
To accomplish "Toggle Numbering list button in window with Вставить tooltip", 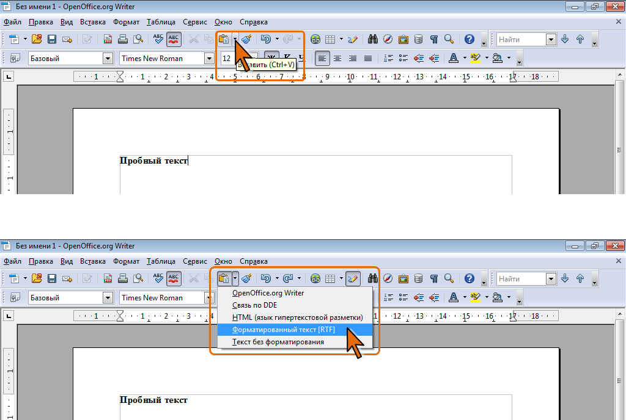I will coord(388,58).
